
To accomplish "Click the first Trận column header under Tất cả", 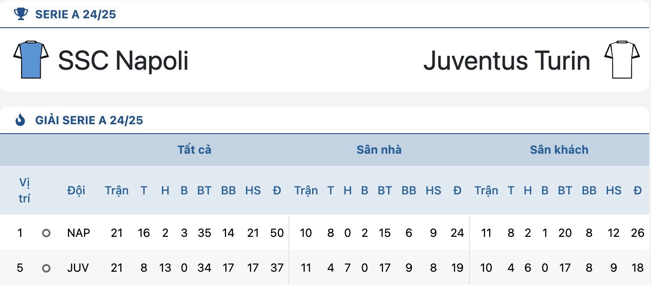I will point(117,190).
